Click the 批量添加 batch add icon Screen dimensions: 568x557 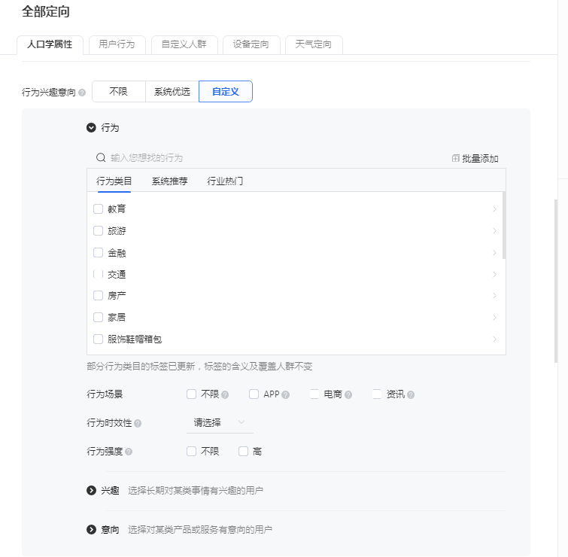(x=455, y=159)
